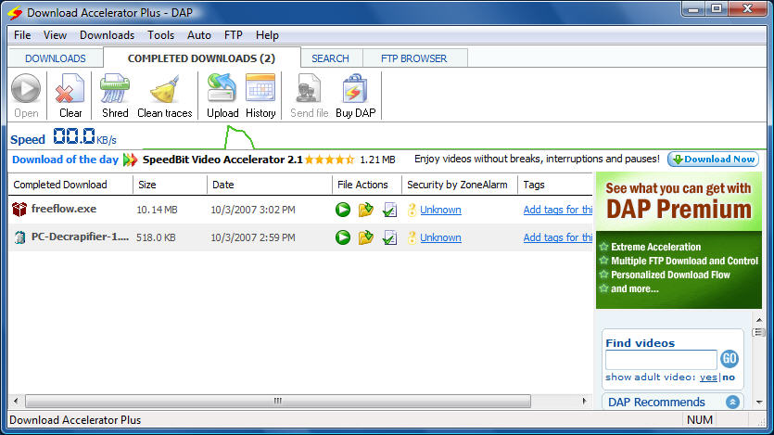Collapse the DAP Recommends panel
The height and width of the screenshot is (435, 774).
coord(732,402)
